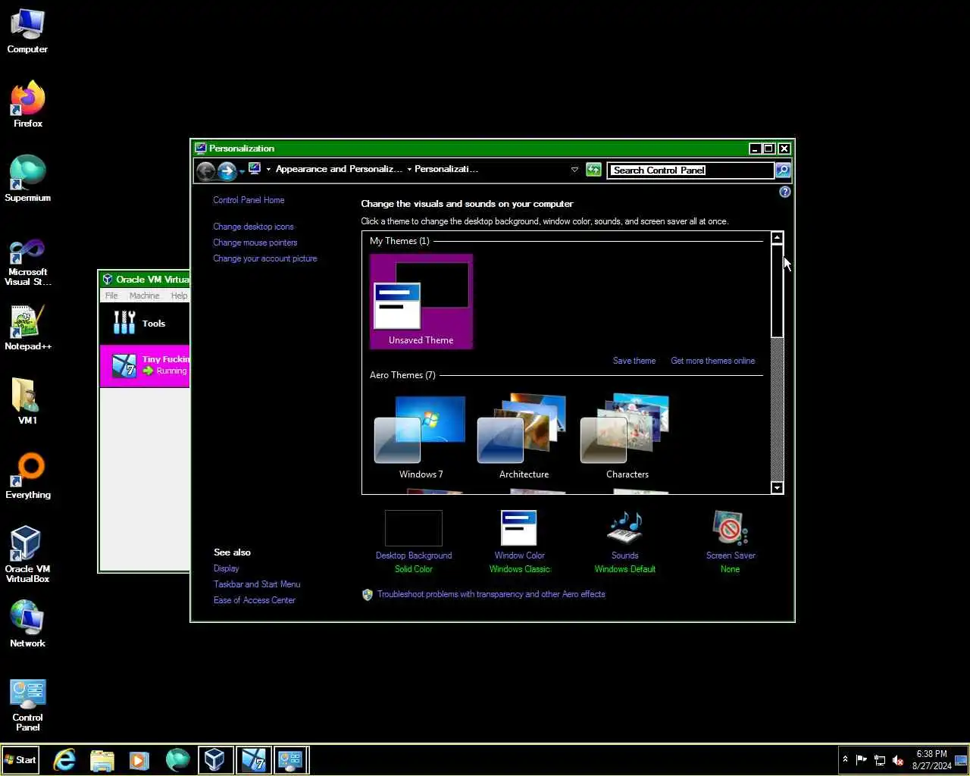Apply the Windows 7 Aero theme
Screen dimensions: 970x776
pyautogui.click(x=421, y=436)
